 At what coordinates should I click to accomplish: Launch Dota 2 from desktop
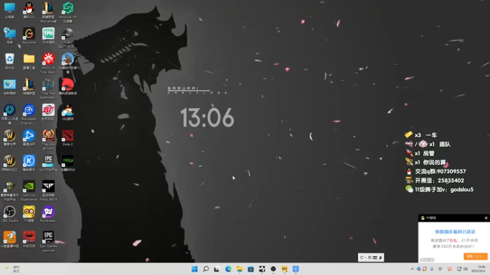click(x=67, y=136)
